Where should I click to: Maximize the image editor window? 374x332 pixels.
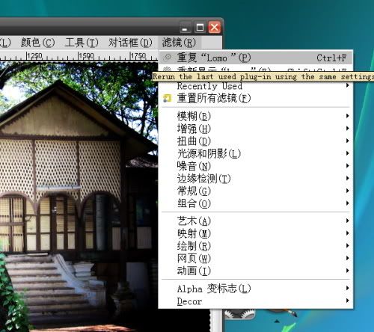pos(200,28)
